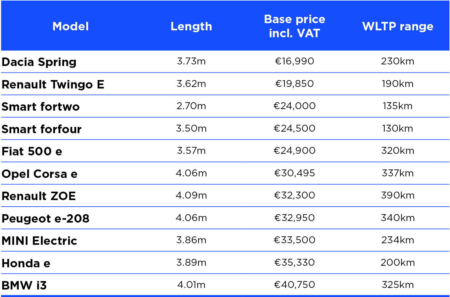Click the Model column header
450x297 pixels.
coord(71,26)
